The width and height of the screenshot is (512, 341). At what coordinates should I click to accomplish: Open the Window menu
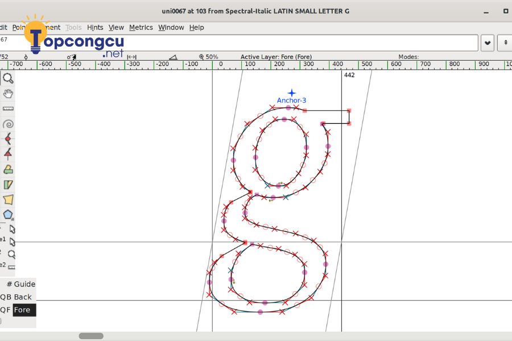[x=171, y=27]
